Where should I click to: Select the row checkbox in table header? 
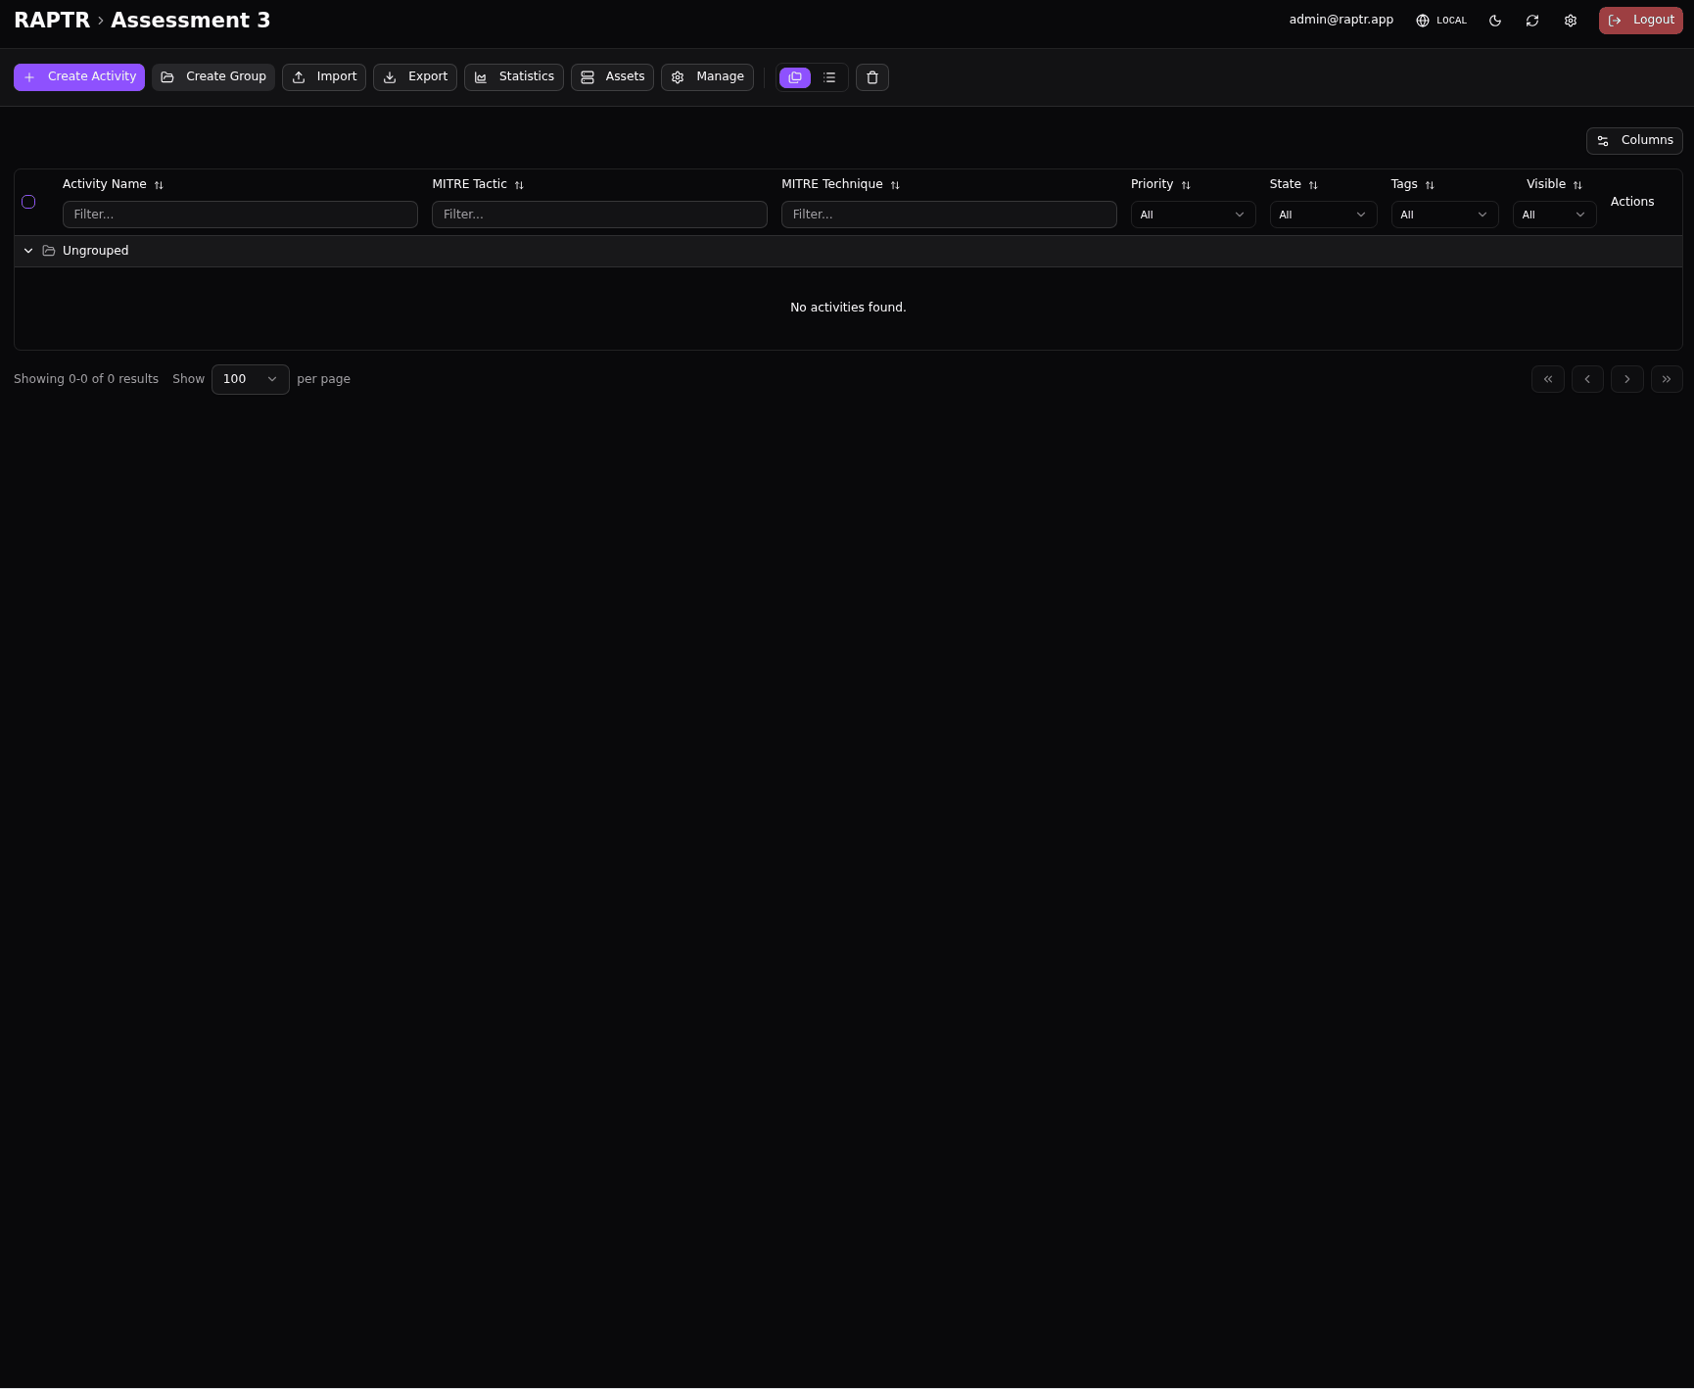28,202
